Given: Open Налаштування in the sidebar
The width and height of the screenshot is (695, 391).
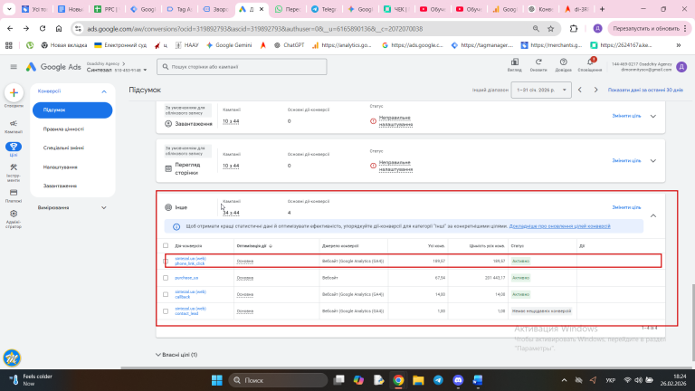Looking at the screenshot, I should 61,167.
